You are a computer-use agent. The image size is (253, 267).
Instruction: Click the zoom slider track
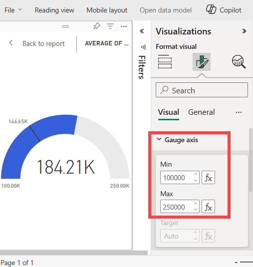coord(247,262)
